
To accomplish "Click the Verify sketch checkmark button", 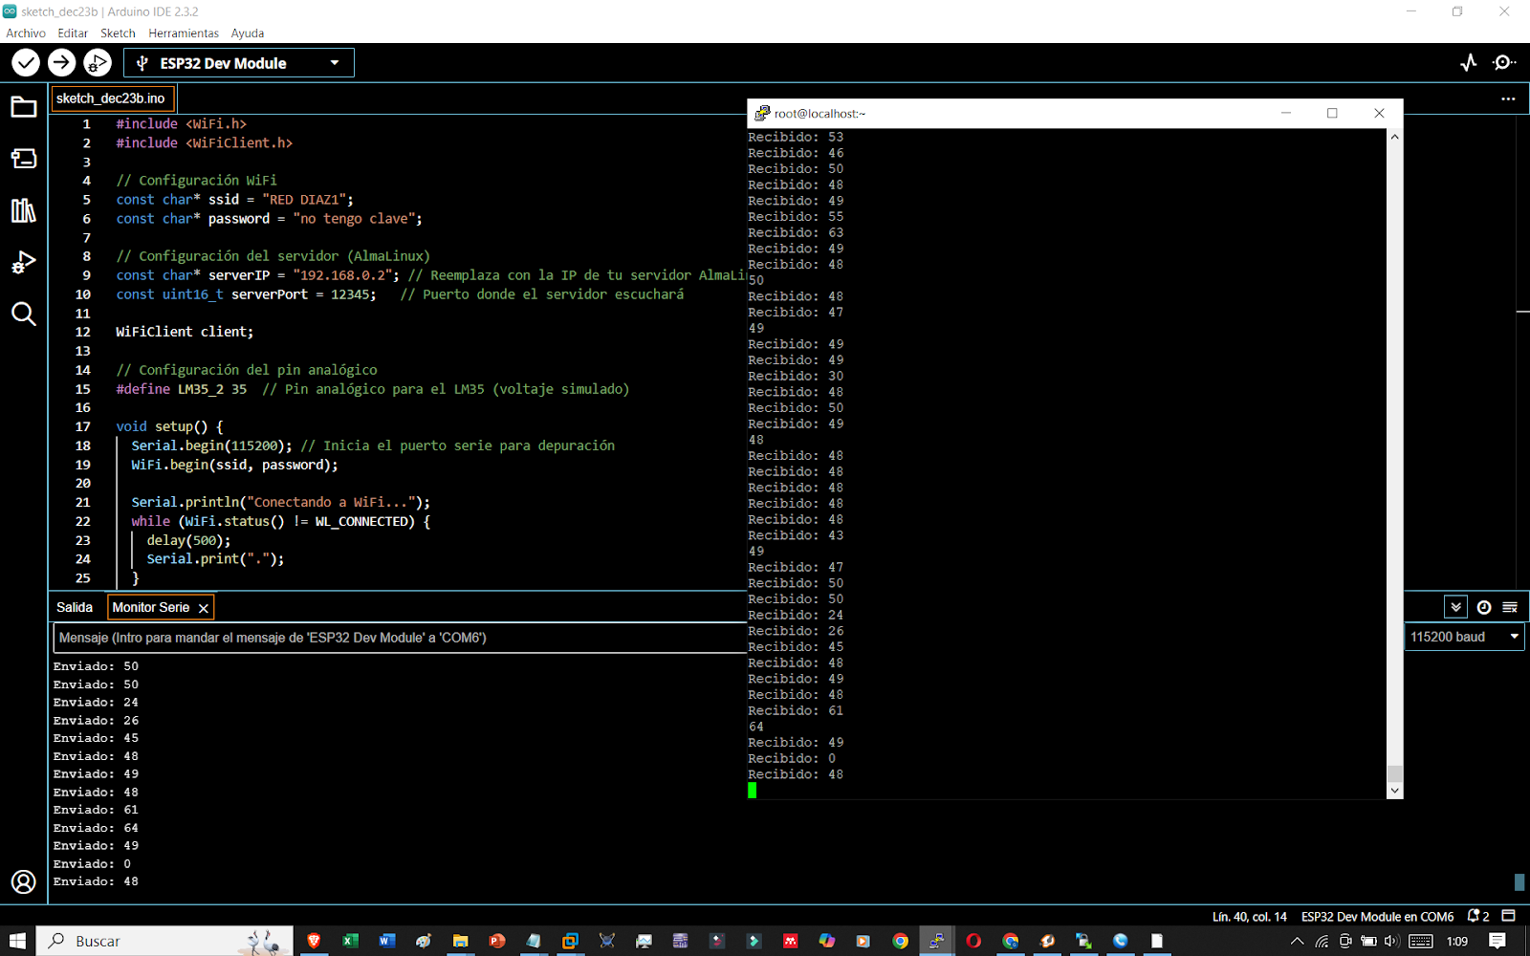I will coord(26,63).
